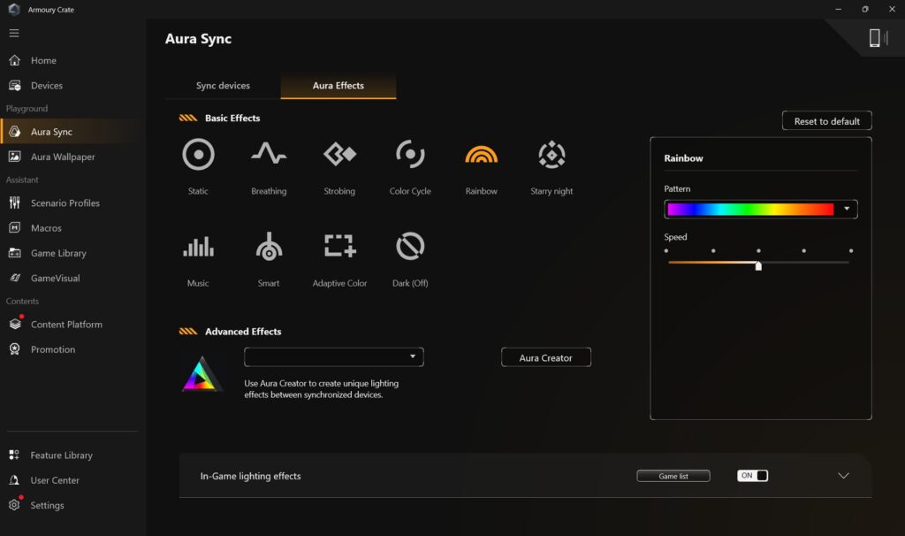Click the Speed setting label
This screenshot has width=905, height=536.
675,237
